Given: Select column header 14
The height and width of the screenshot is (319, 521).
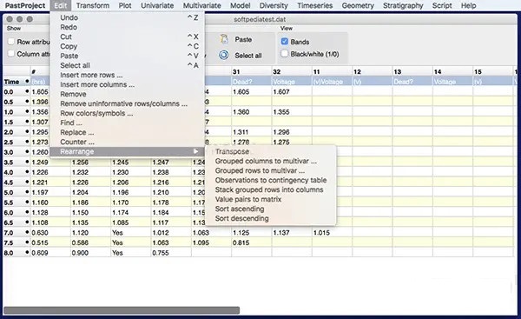Looking at the screenshot, I should click(x=452, y=71).
